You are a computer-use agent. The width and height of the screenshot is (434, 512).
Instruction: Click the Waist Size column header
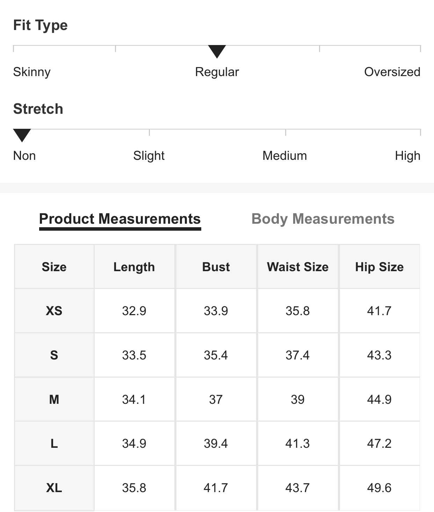pyautogui.click(x=298, y=267)
